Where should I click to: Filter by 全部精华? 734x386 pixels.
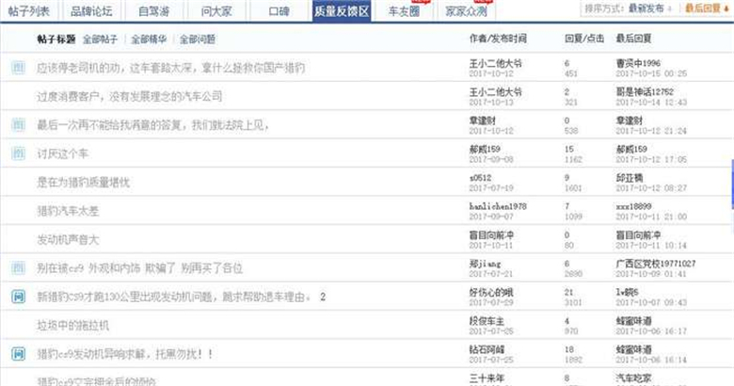tap(149, 40)
